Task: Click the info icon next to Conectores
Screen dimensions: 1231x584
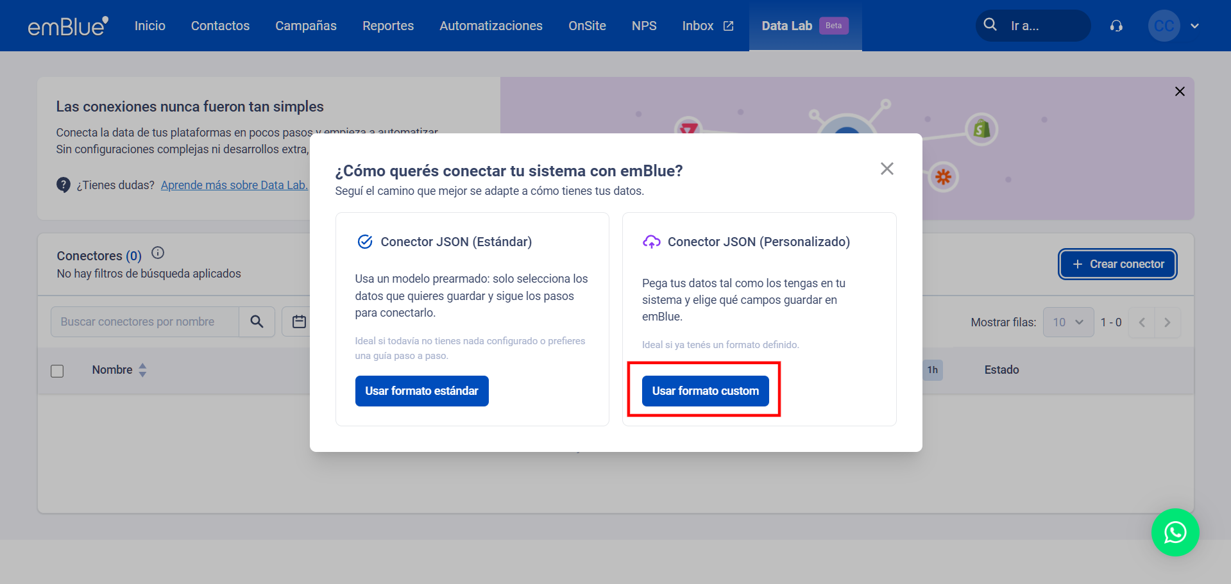Action: click(158, 253)
